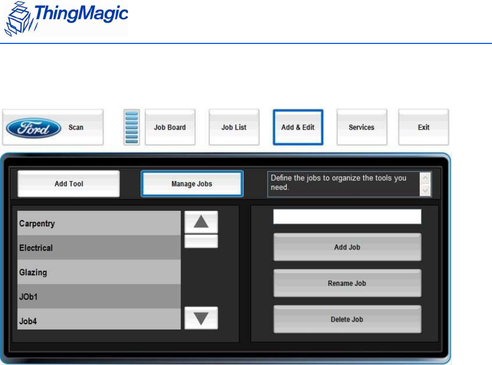Viewport: 492px width, 365px height.
Task: Click the Exit button
Action: tap(424, 127)
